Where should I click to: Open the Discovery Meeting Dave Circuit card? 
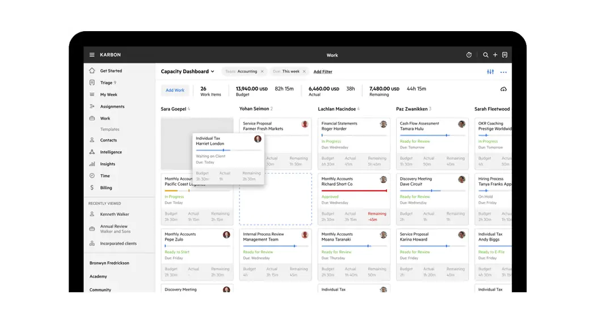pyautogui.click(x=432, y=199)
